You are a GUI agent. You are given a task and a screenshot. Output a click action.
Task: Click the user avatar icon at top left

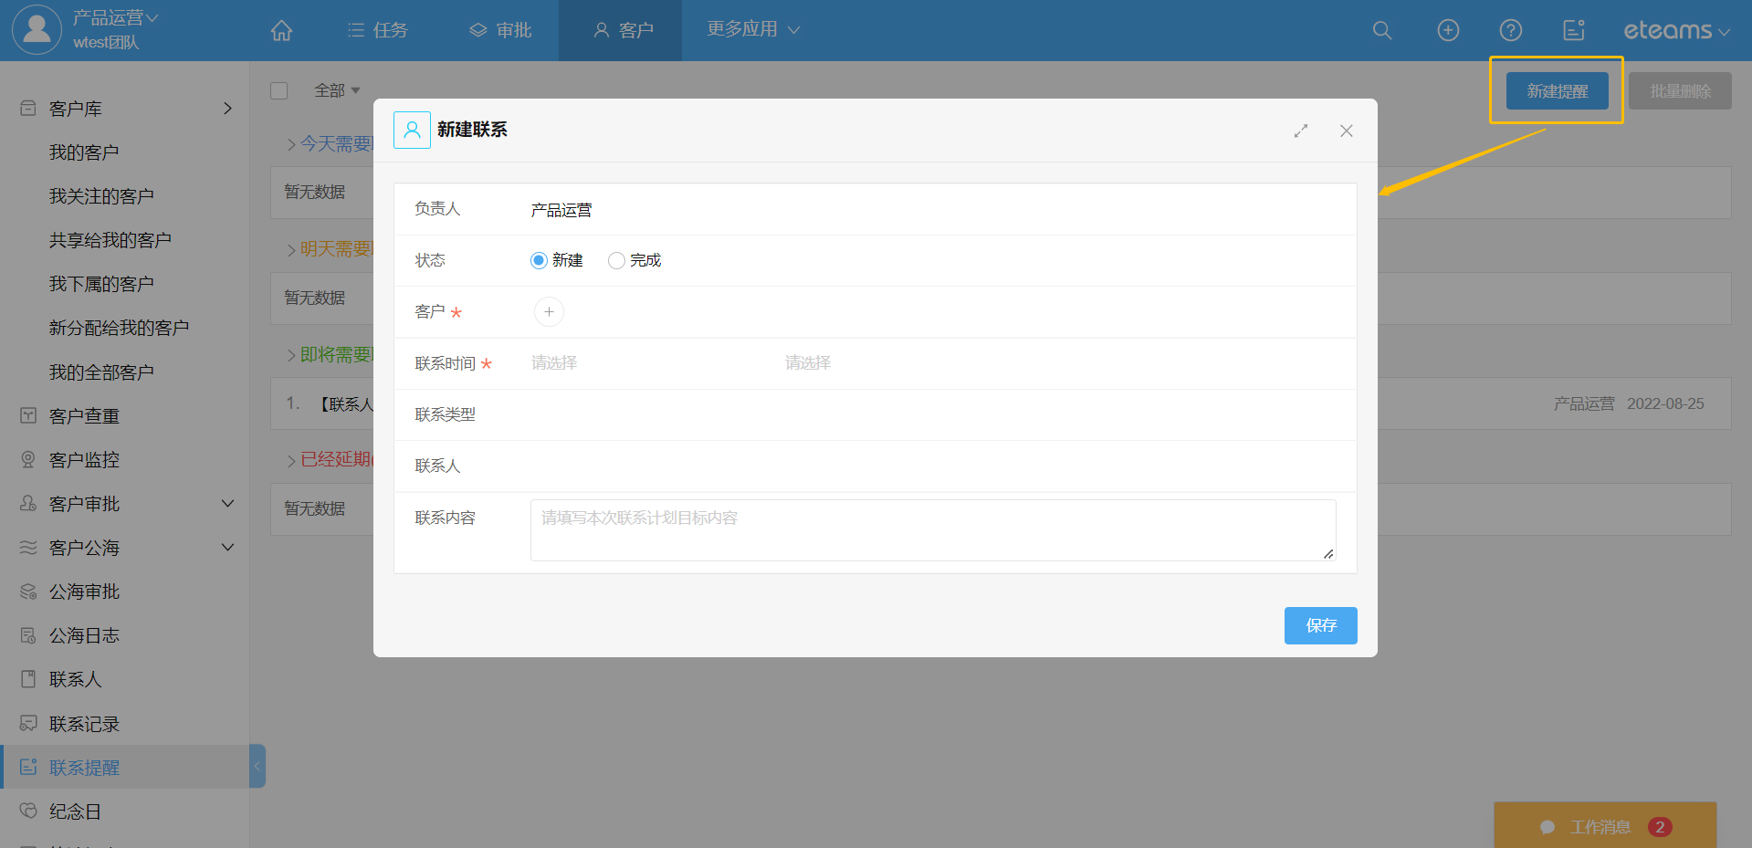click(37, 29)
